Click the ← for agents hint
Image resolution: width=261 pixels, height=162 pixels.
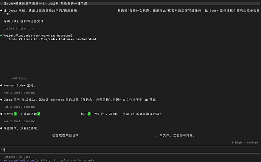[x=84, y=160]
